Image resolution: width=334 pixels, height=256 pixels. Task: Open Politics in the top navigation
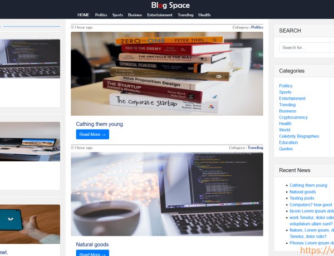101,15
